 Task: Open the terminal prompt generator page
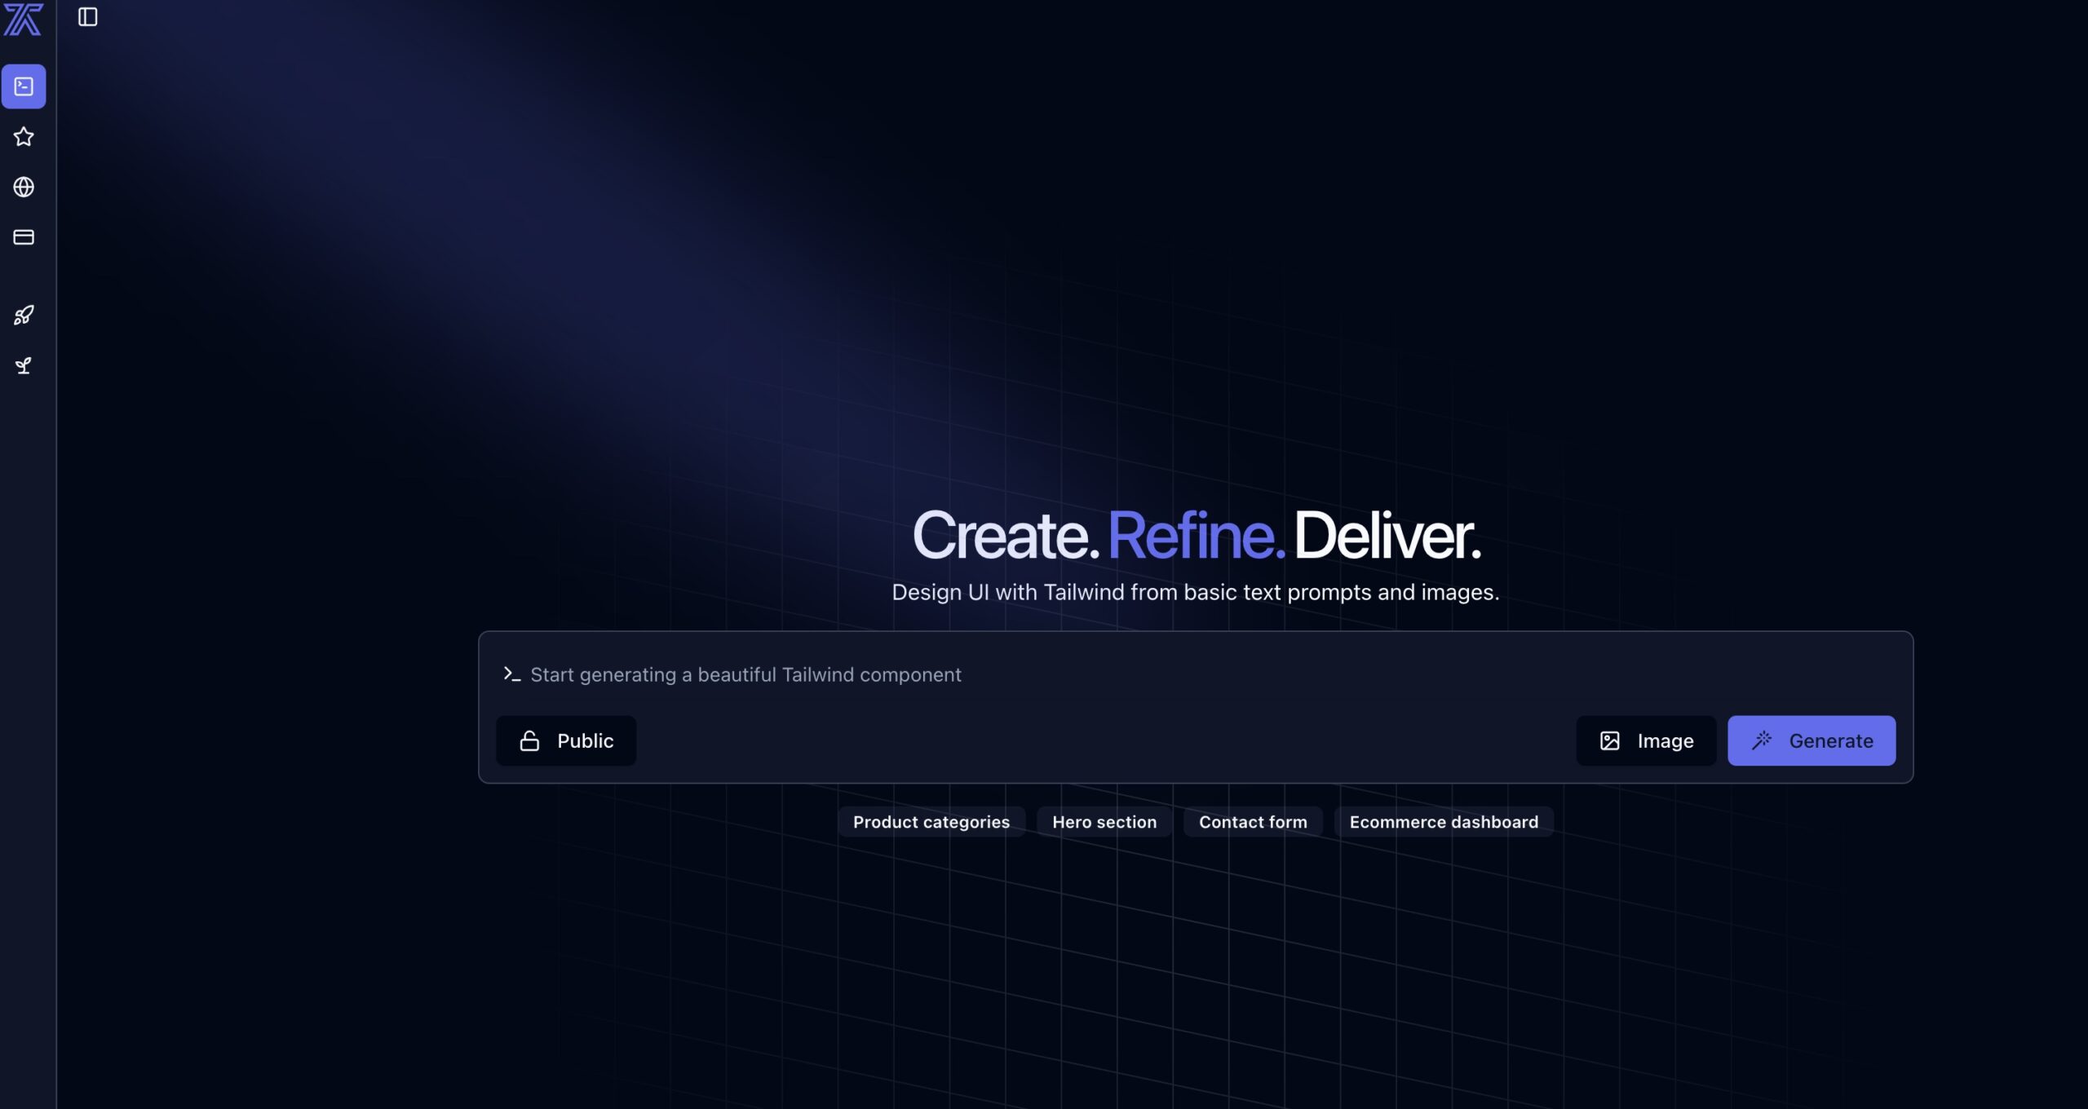click(x=24, y=86)
